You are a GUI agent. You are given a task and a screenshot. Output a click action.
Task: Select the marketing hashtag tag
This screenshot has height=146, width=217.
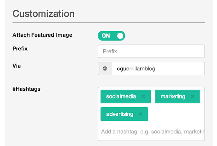pyautogui.click(x=173, y=97)
